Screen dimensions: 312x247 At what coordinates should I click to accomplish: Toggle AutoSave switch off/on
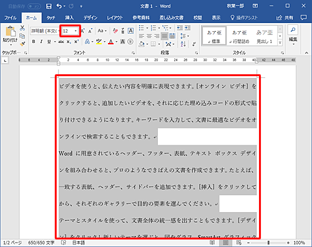pyautogui.click(x=34, y=6)
